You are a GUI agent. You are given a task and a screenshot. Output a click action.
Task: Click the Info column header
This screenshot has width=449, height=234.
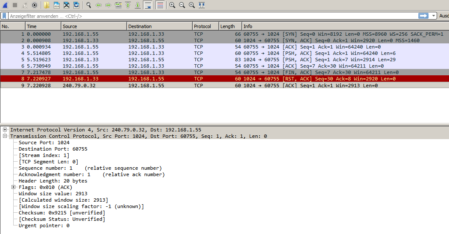pos(345,26)
